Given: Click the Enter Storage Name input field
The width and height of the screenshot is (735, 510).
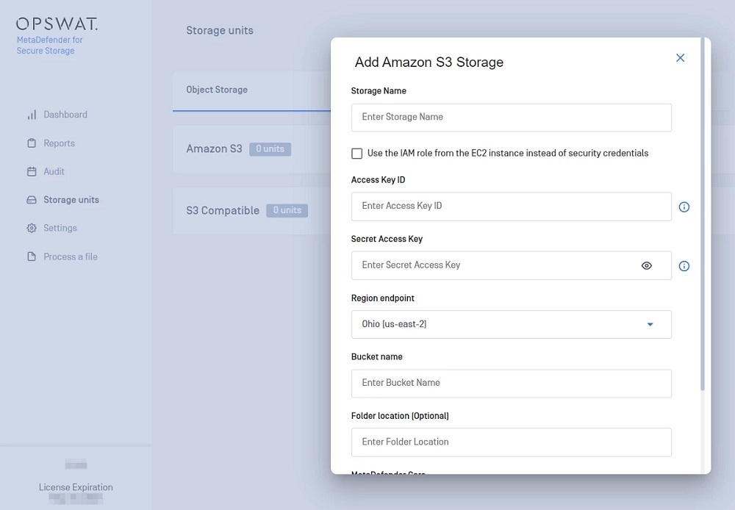Looking at the screenshot, I should 512,117.
